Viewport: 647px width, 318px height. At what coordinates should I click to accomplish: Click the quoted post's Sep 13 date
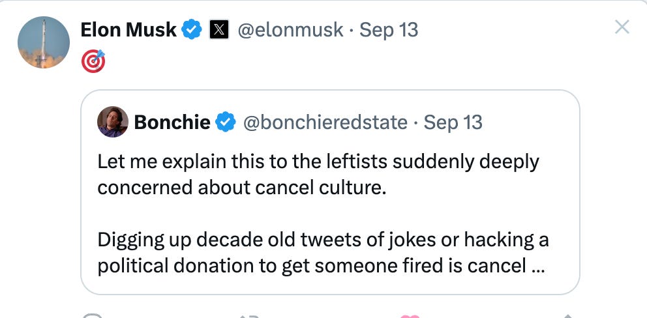[453, 122]
